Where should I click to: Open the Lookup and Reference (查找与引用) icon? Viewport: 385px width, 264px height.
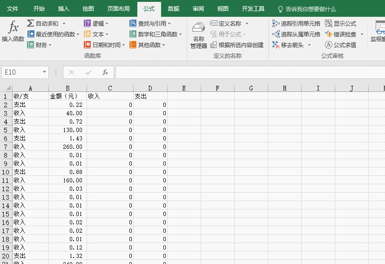133,23
